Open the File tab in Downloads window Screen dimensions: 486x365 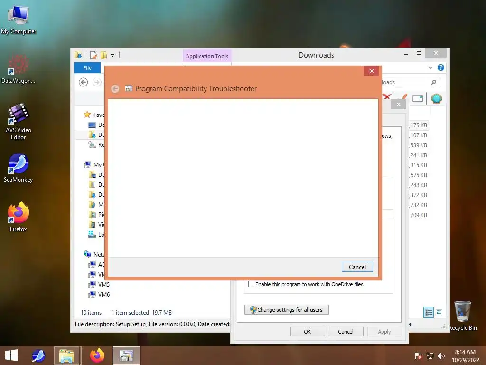click(87, 68)
